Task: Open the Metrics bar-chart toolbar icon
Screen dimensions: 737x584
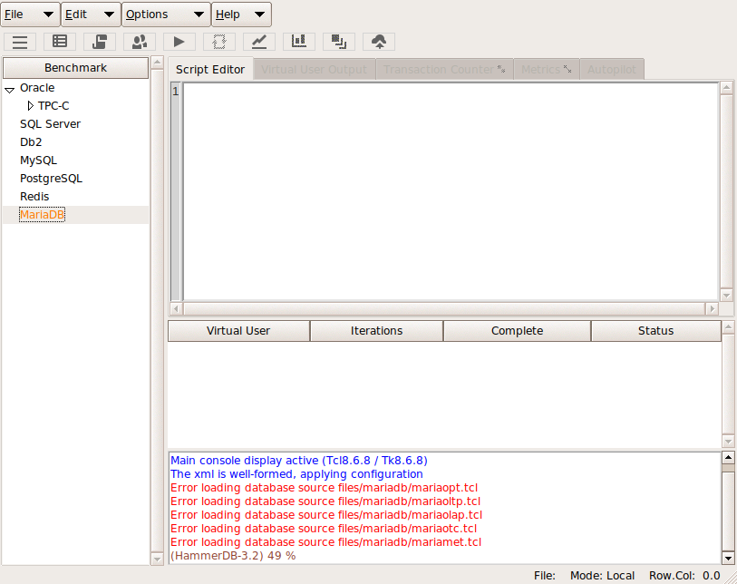Action: click(299, 42)
